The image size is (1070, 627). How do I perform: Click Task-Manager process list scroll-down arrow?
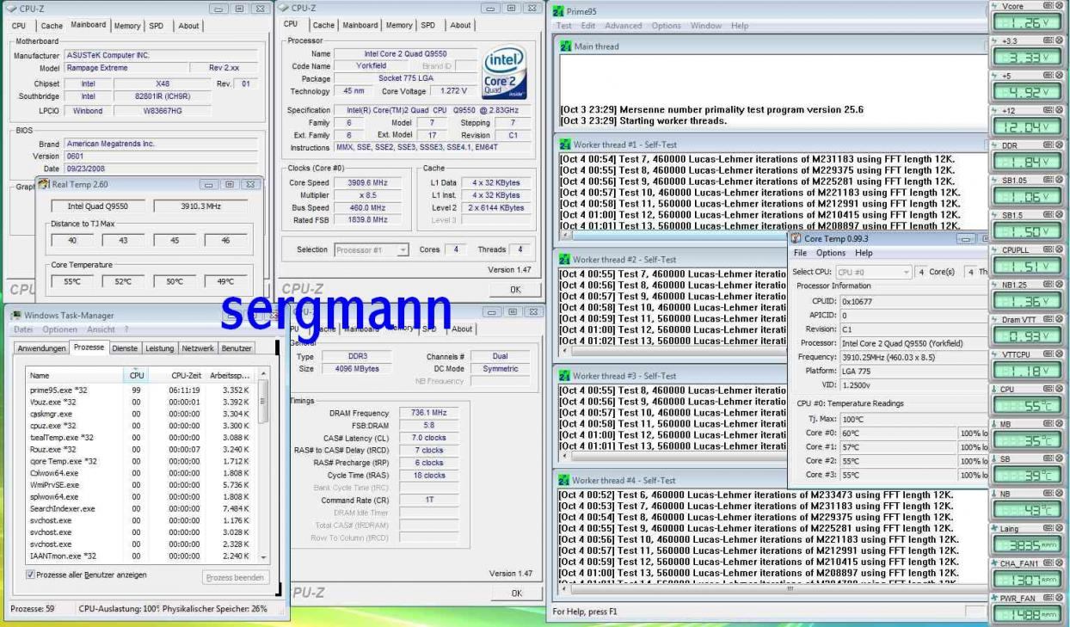pos(265,556)
